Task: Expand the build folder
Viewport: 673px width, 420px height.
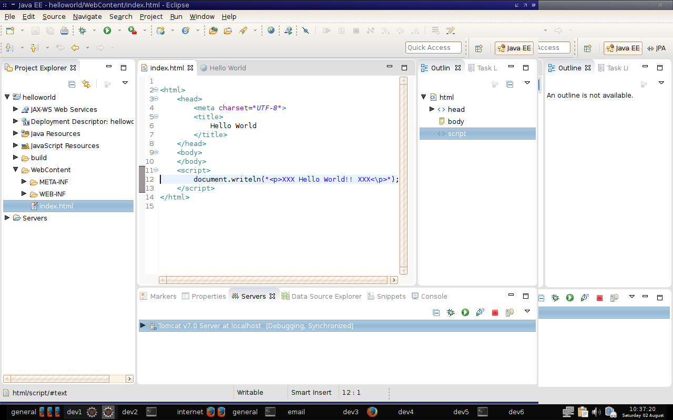Action: 15,157
